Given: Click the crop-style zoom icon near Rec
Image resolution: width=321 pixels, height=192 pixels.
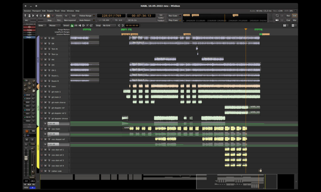Looking at the screenshot, I should [277, 16].
